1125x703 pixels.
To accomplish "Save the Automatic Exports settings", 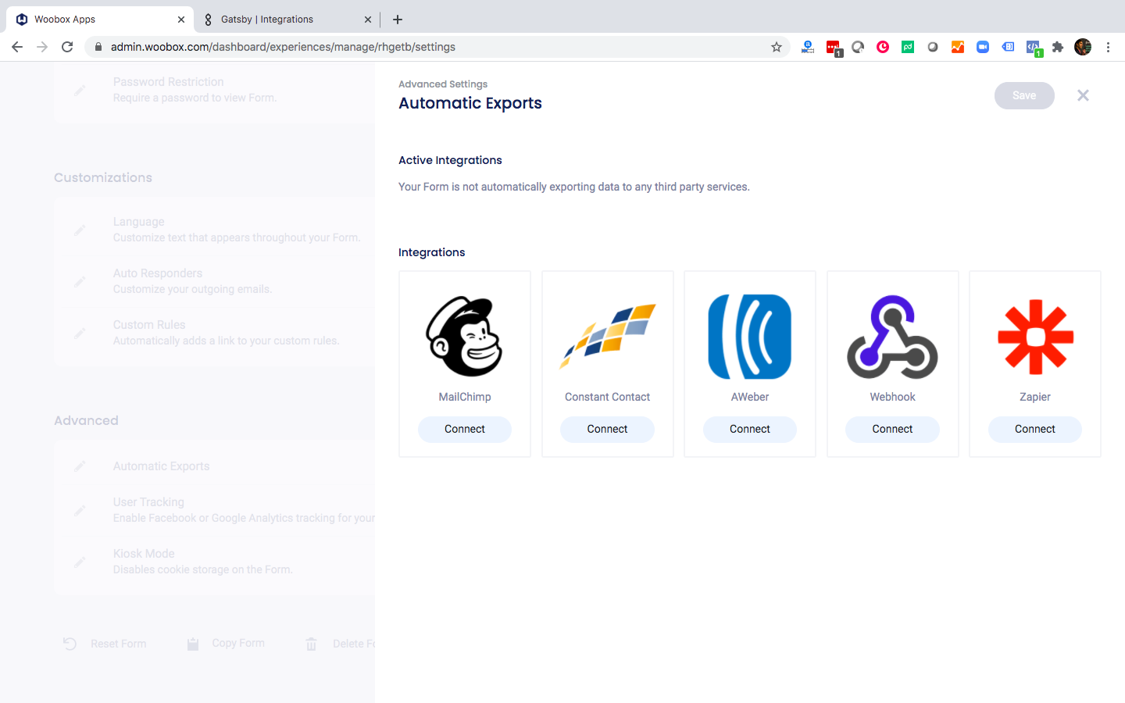I will pyautogui.click(x=1024, y=95).
